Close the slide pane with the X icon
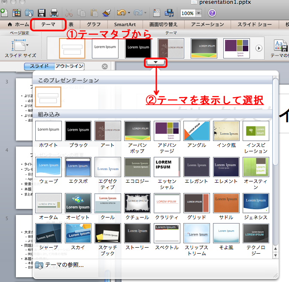 pos(105,67)
